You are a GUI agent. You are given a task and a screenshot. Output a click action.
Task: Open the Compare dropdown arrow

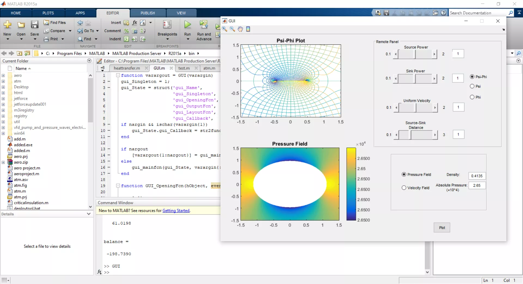[x=70, y=31]
